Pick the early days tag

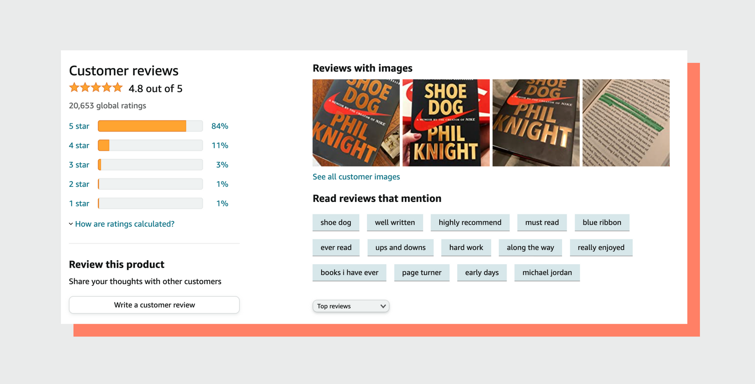click(x=482, y=273)
